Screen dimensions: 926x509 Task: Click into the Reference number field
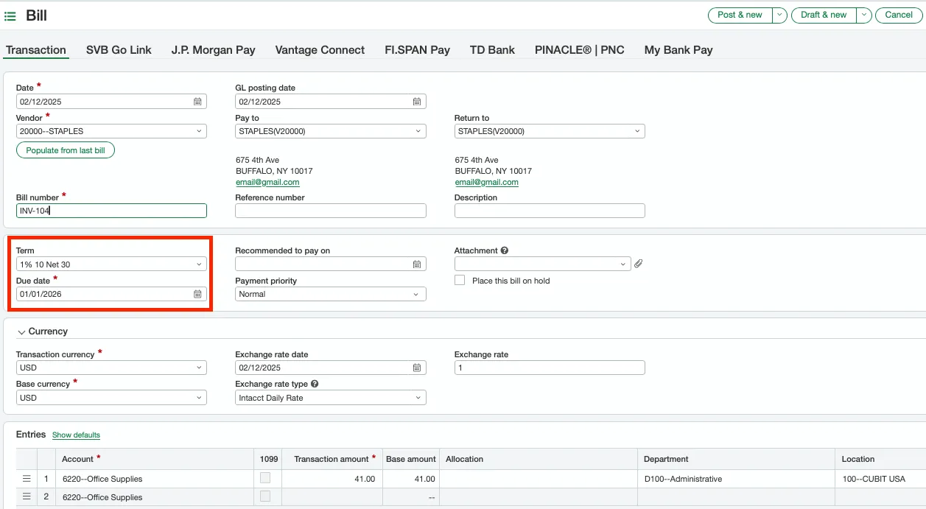pos(331,211)
